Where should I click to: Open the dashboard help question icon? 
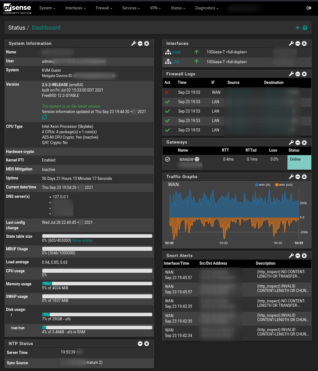305,28
